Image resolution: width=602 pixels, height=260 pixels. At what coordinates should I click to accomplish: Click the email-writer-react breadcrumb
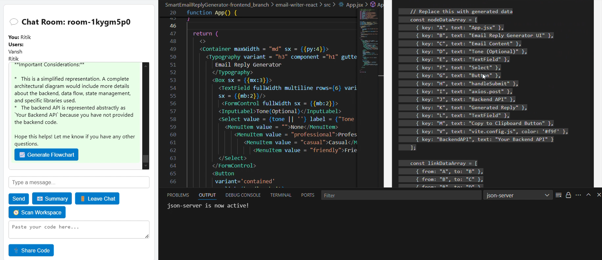pyautogui.click(x=297, y=5)
